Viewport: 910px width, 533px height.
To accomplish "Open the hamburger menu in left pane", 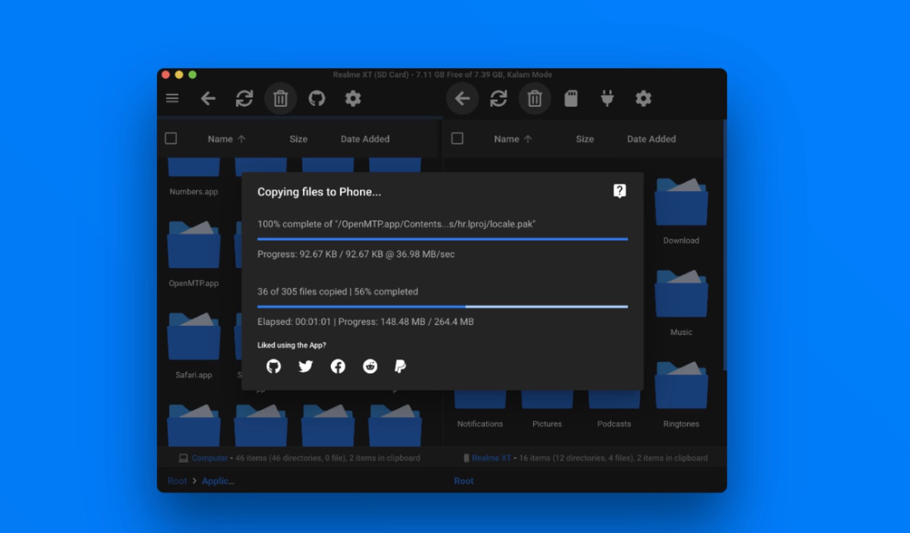I will 172,98.
